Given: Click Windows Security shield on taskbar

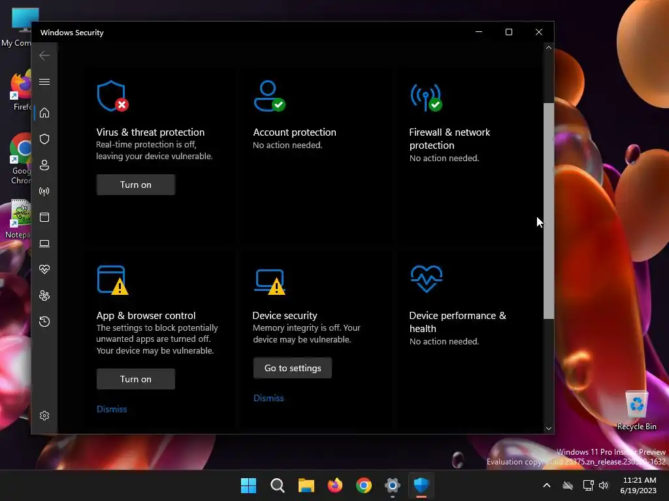Looking at the screenshot, I should click(x=421, y=485).
